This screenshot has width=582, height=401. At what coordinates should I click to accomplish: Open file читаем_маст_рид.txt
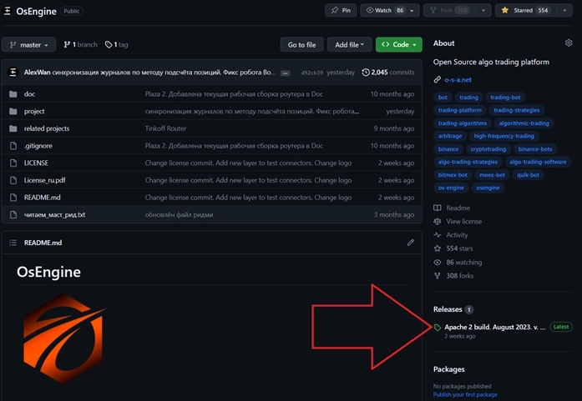pos(54,215)
